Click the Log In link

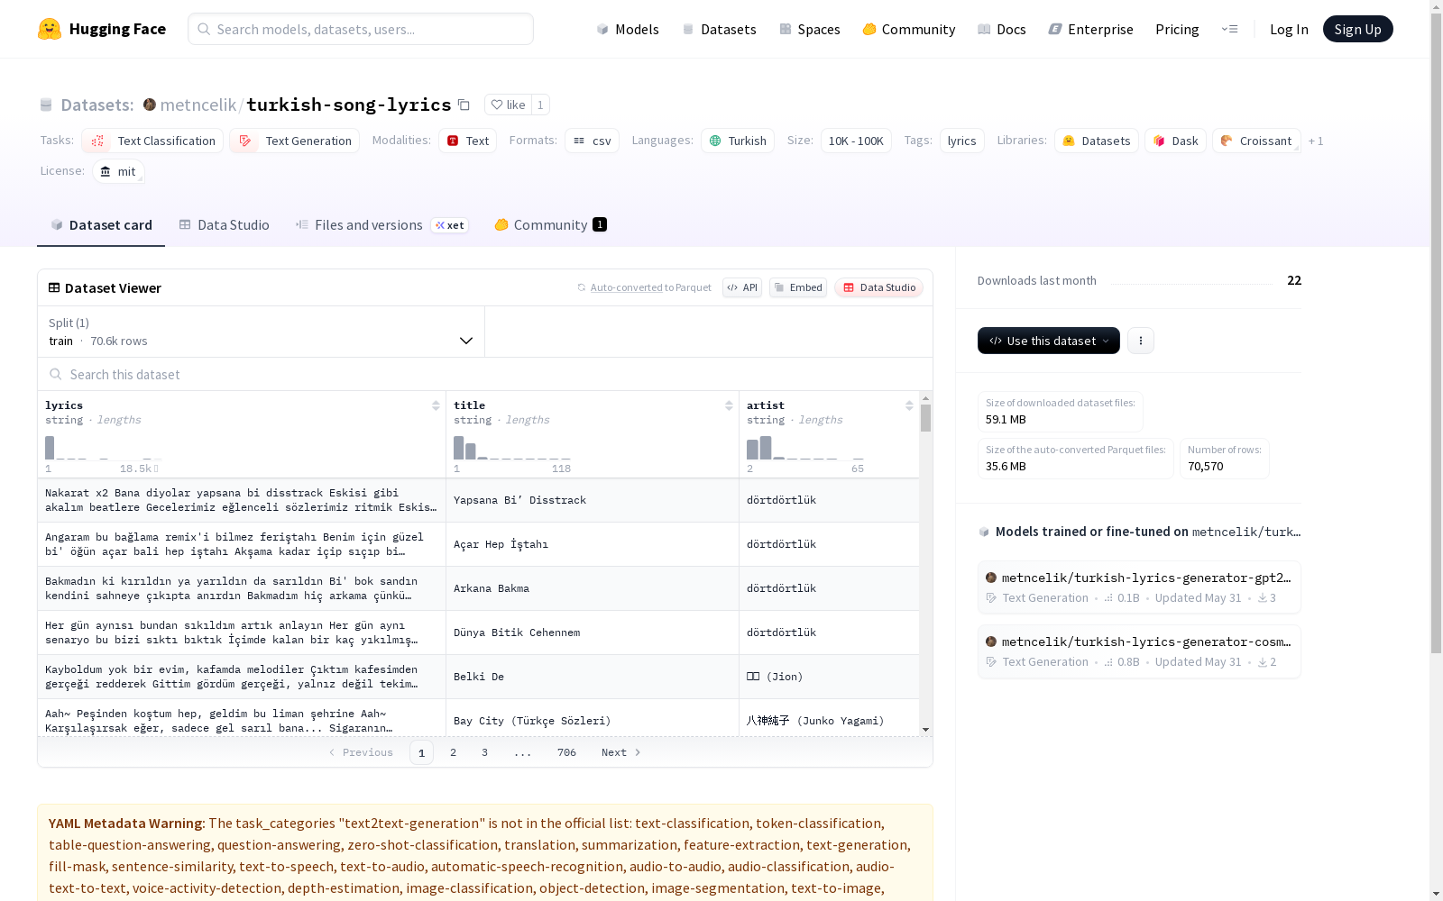[1289, 29]
